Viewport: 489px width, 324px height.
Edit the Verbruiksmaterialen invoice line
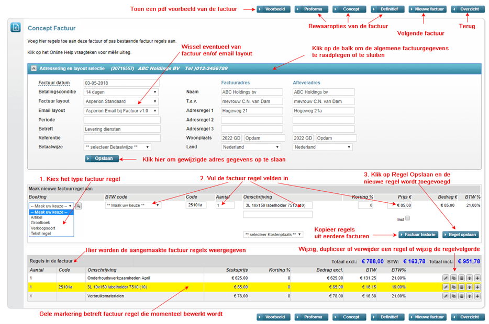click(446, 296)
